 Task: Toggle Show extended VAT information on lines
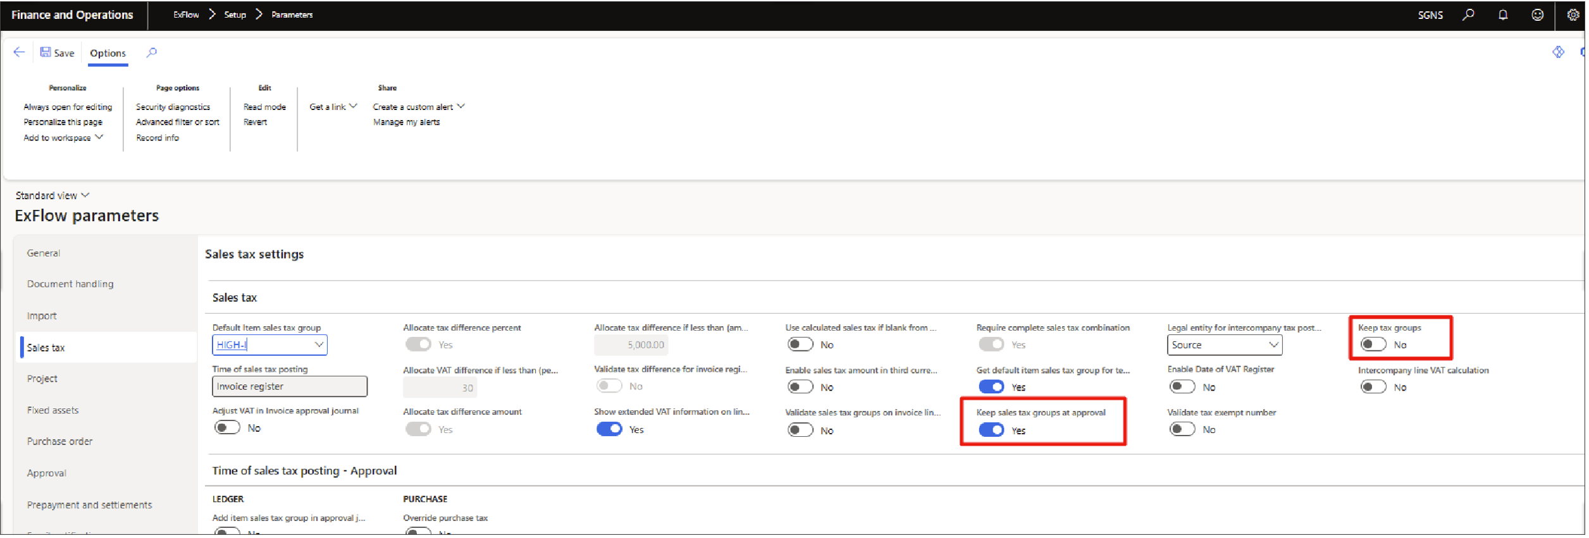[610, 431]
